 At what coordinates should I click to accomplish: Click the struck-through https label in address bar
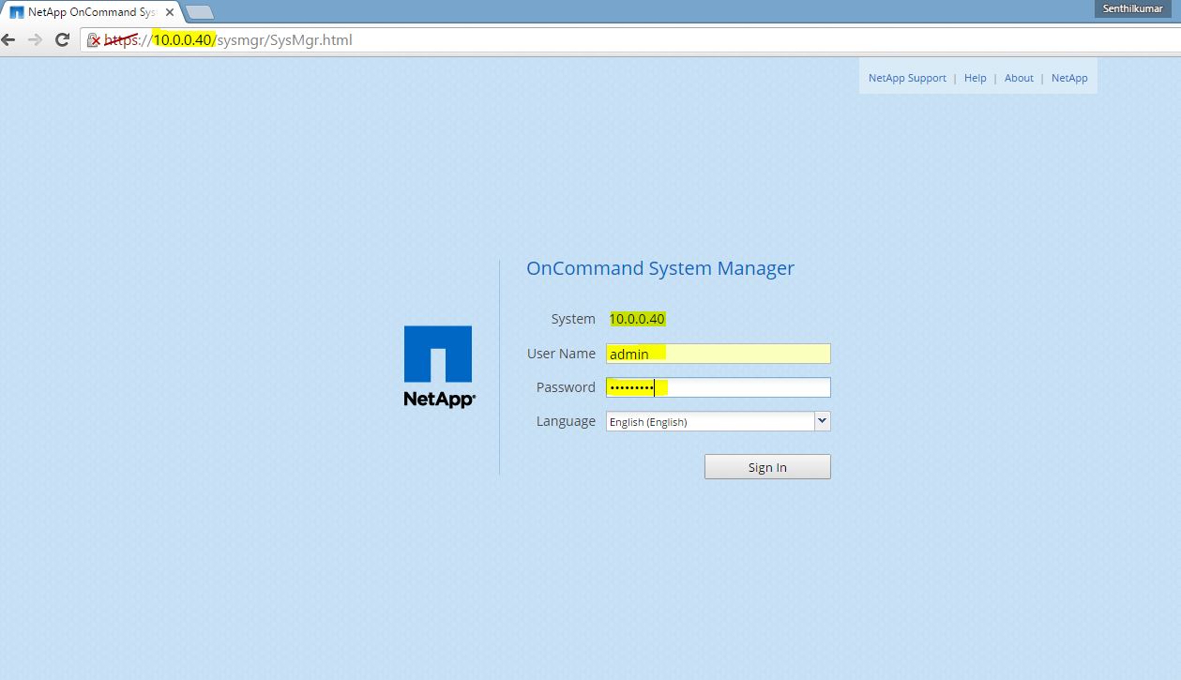[120, 39]
